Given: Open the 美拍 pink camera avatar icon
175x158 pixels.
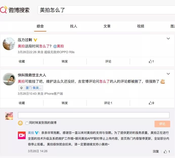Looking at the screenshot, I should pyautogui.click(x=22, y=135).
